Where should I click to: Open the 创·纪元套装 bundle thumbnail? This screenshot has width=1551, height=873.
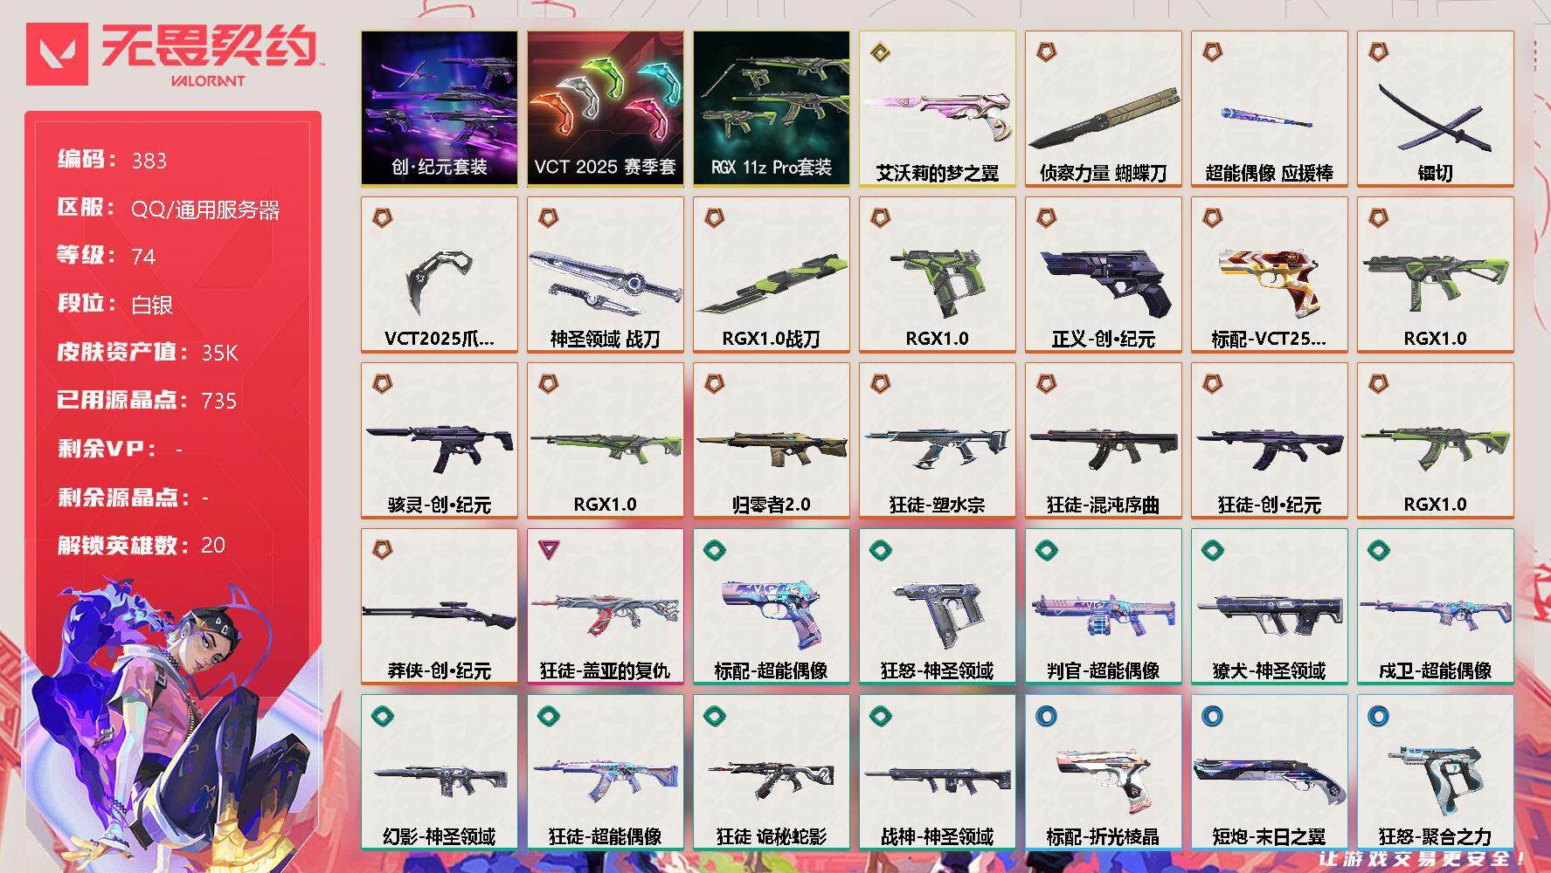440,108
